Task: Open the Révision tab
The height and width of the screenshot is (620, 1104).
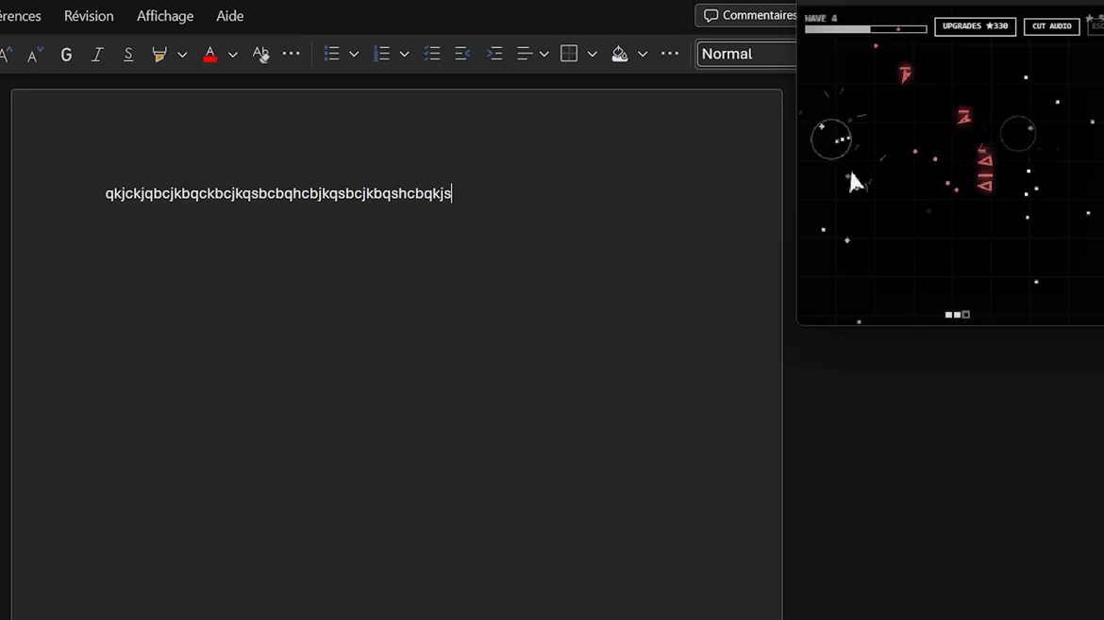Action: [x=89, y=16]
